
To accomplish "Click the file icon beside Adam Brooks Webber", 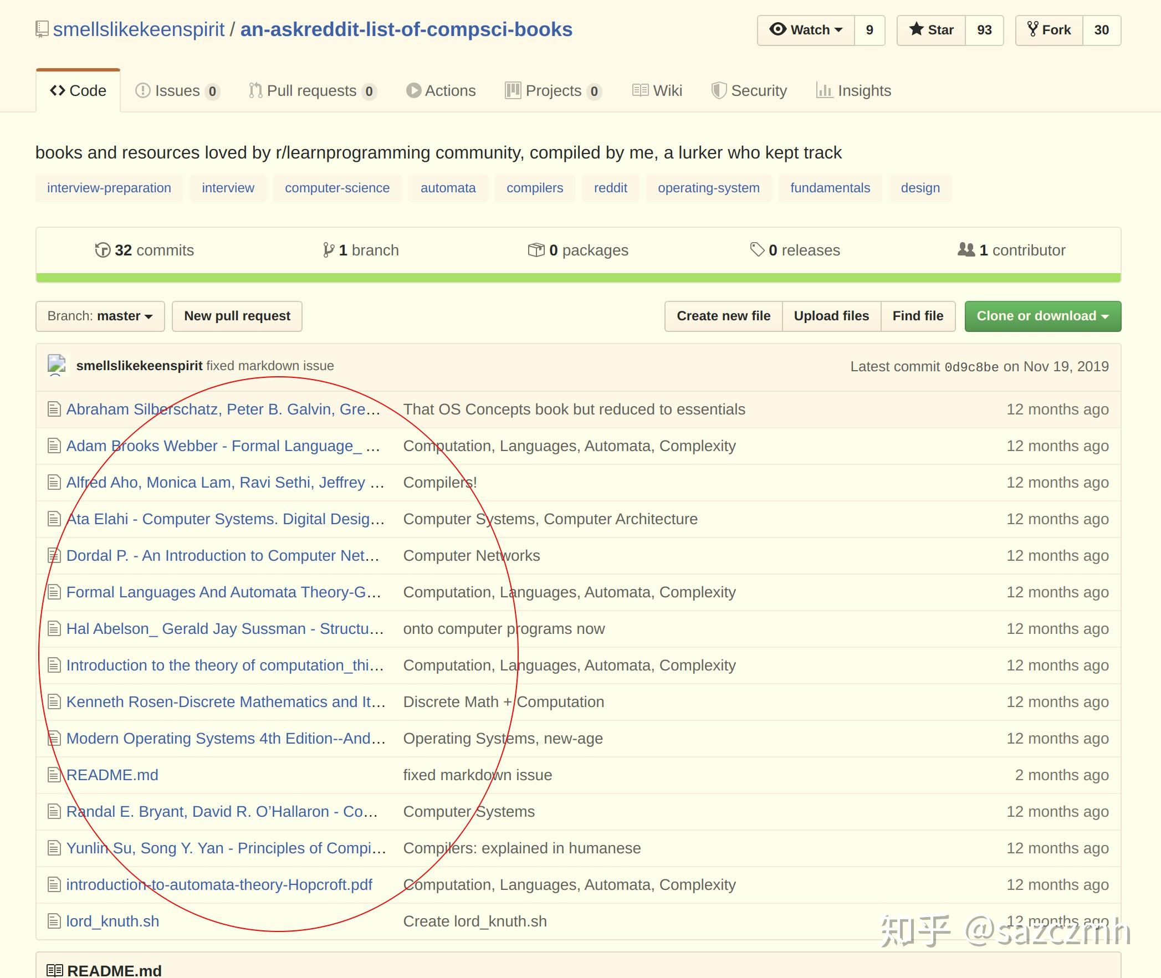I will pyautogui.click(x=54, y=446).
